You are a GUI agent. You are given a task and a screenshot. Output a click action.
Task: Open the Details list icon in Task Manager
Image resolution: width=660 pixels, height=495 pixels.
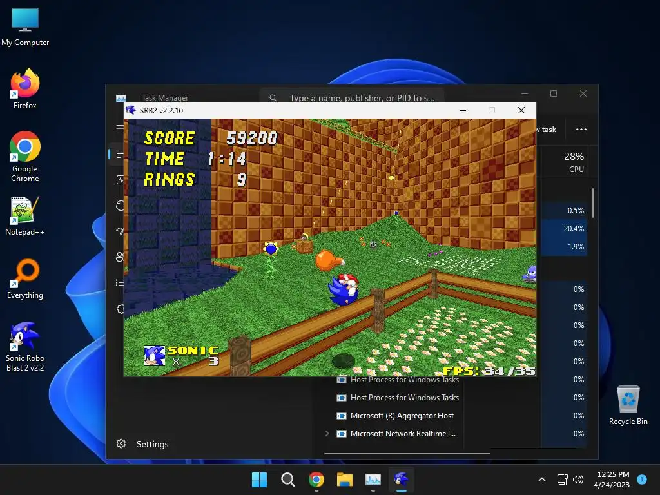(120, 282)
